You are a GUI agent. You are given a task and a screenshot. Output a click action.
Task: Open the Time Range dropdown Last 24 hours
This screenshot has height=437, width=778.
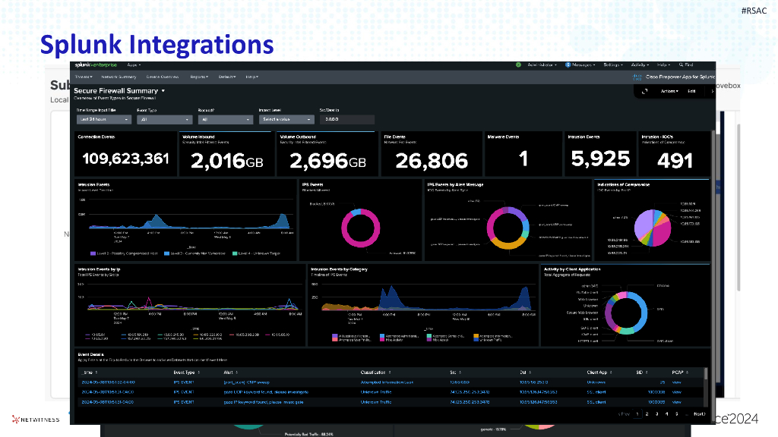point(103,119)
